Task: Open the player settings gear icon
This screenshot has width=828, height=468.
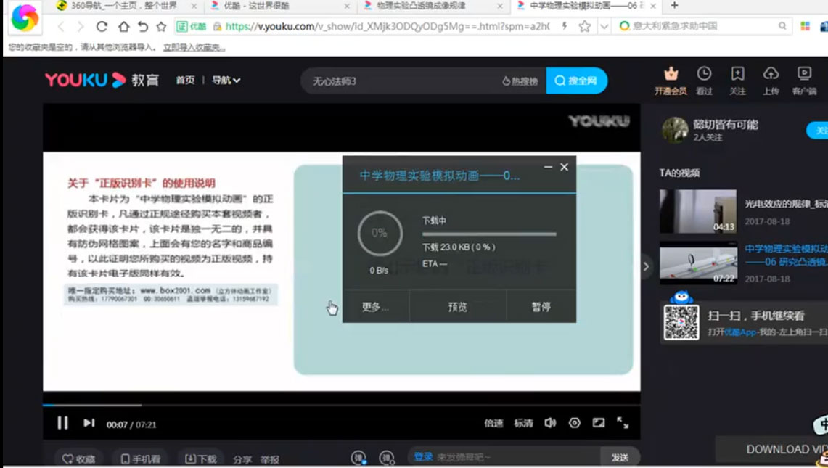Action: 574,422
